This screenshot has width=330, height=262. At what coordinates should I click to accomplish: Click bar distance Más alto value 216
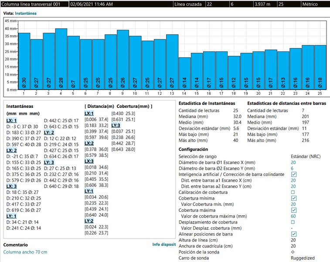click(306, 140)
